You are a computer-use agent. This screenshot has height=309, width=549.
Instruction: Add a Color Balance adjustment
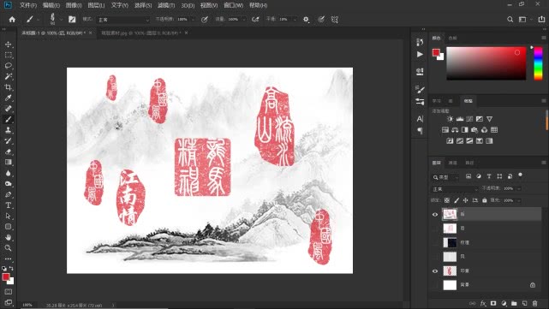pos(455,130)
